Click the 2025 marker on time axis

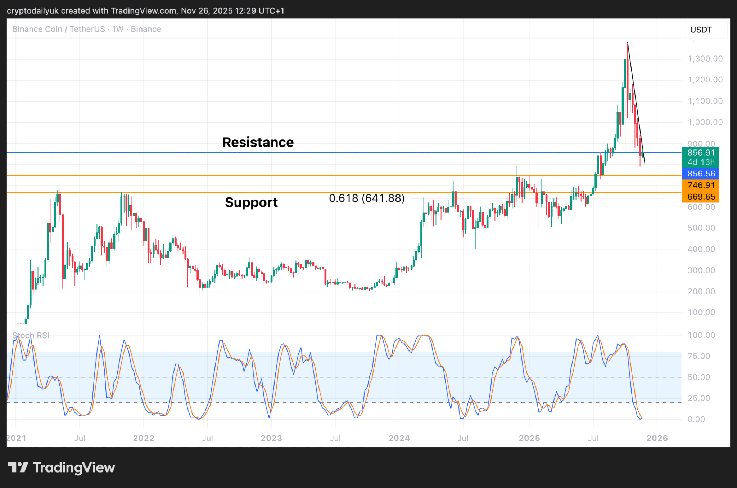pos(529,438)
